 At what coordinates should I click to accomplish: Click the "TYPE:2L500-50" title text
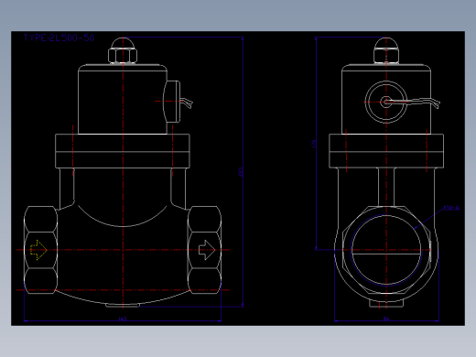pos(59,38)
